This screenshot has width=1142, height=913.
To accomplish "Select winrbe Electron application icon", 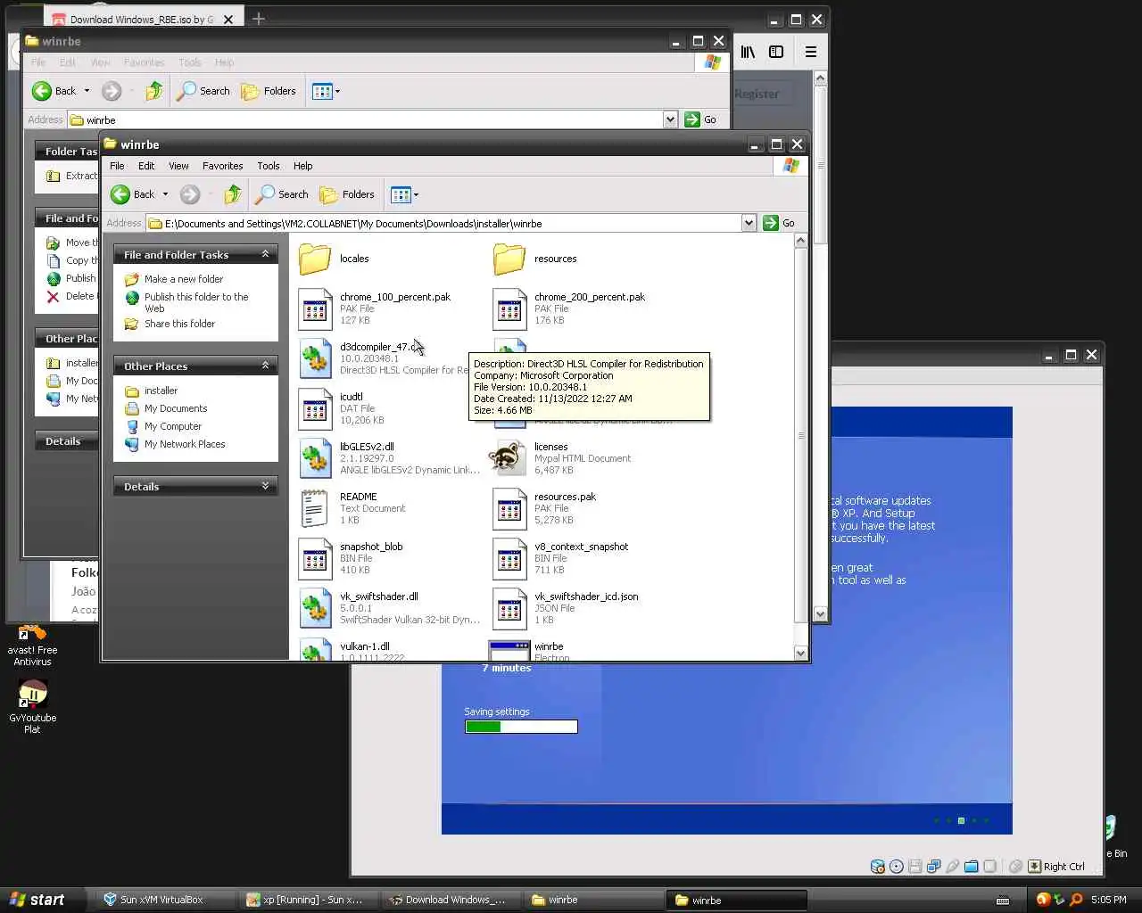I will tap(509, 650).
